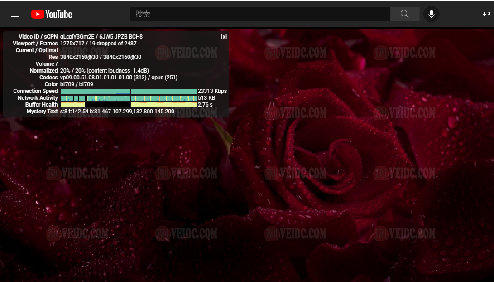Select the Video ID text gLcpjY3Gm2E
Screen dimensions: 494x282
point(77,37)
